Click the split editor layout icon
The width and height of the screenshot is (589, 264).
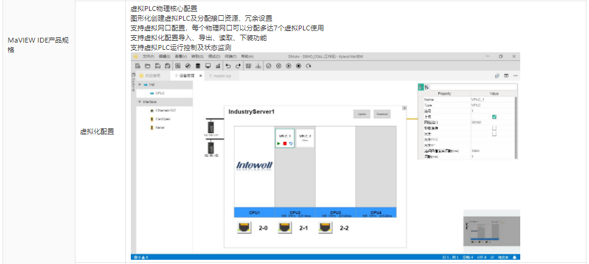[x=506, y=75]
